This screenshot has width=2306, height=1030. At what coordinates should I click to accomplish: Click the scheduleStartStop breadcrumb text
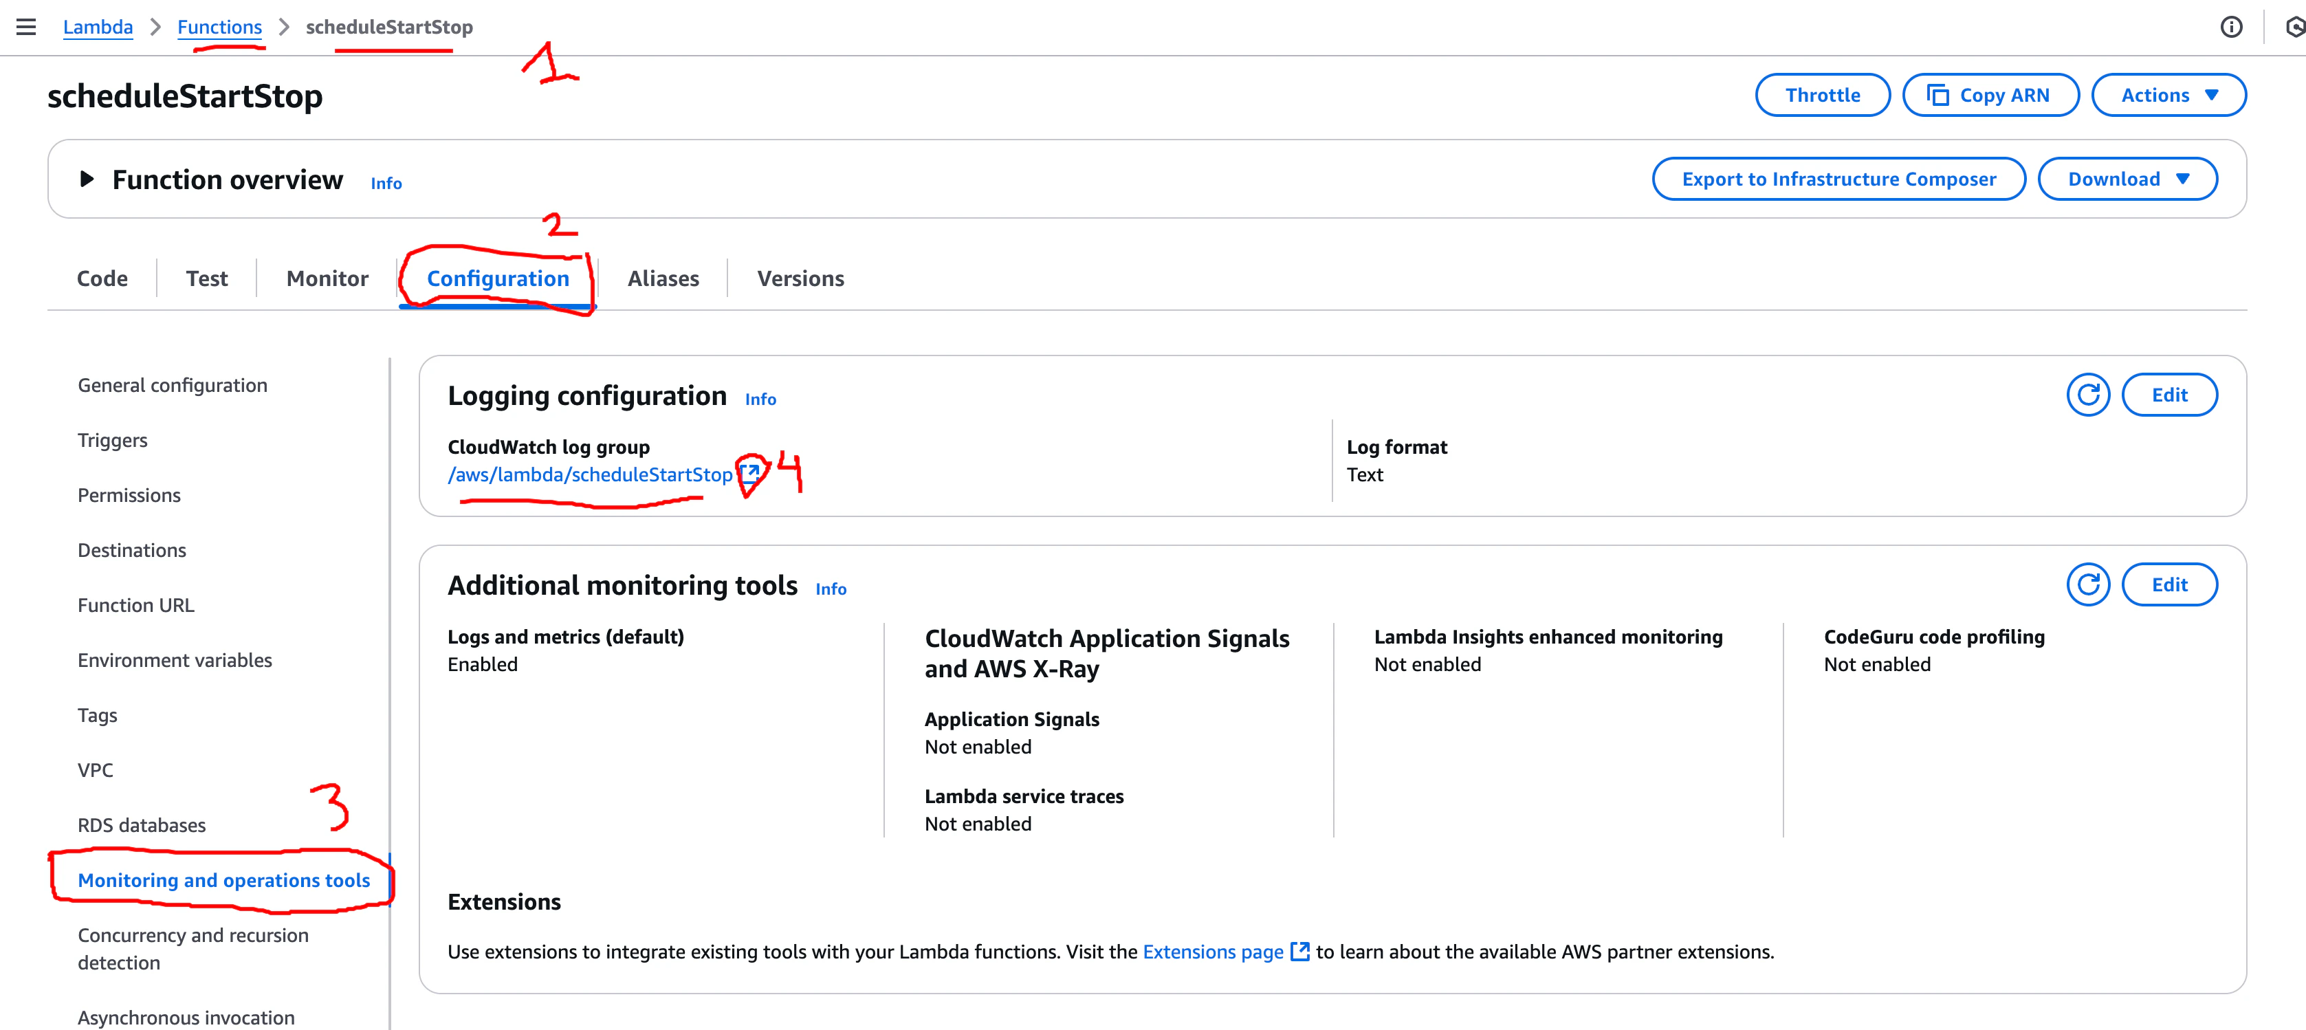point(389,27)
